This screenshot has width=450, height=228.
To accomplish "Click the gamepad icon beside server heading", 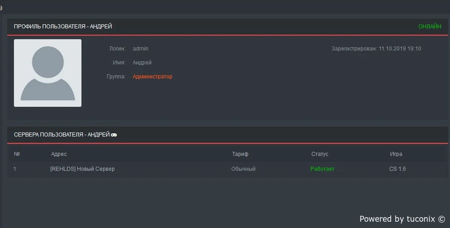I will (114, 135).
